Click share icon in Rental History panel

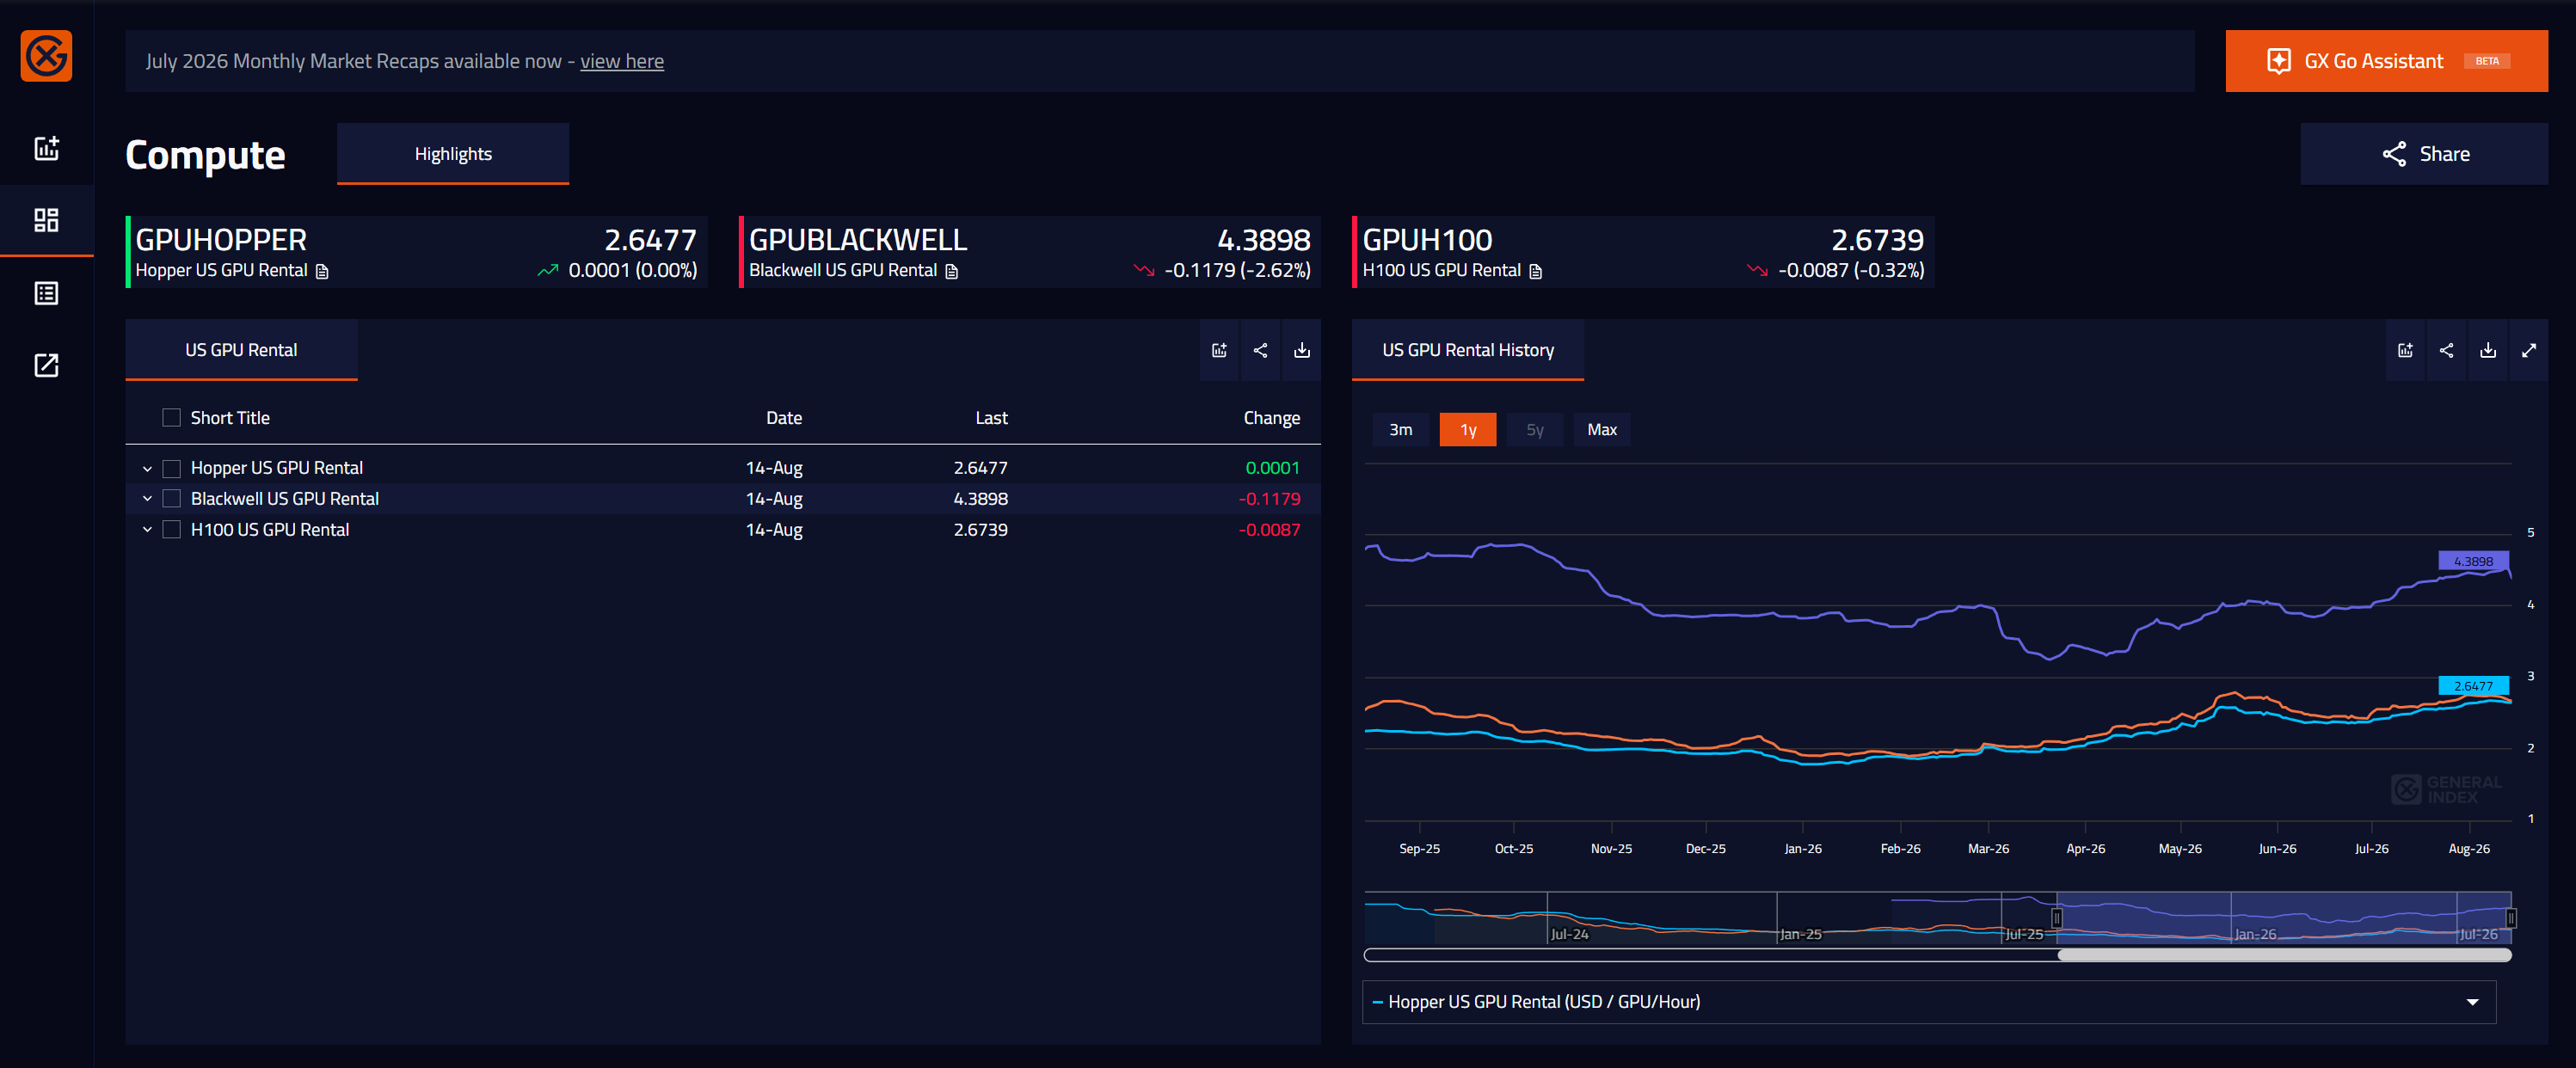[2446, 350]
